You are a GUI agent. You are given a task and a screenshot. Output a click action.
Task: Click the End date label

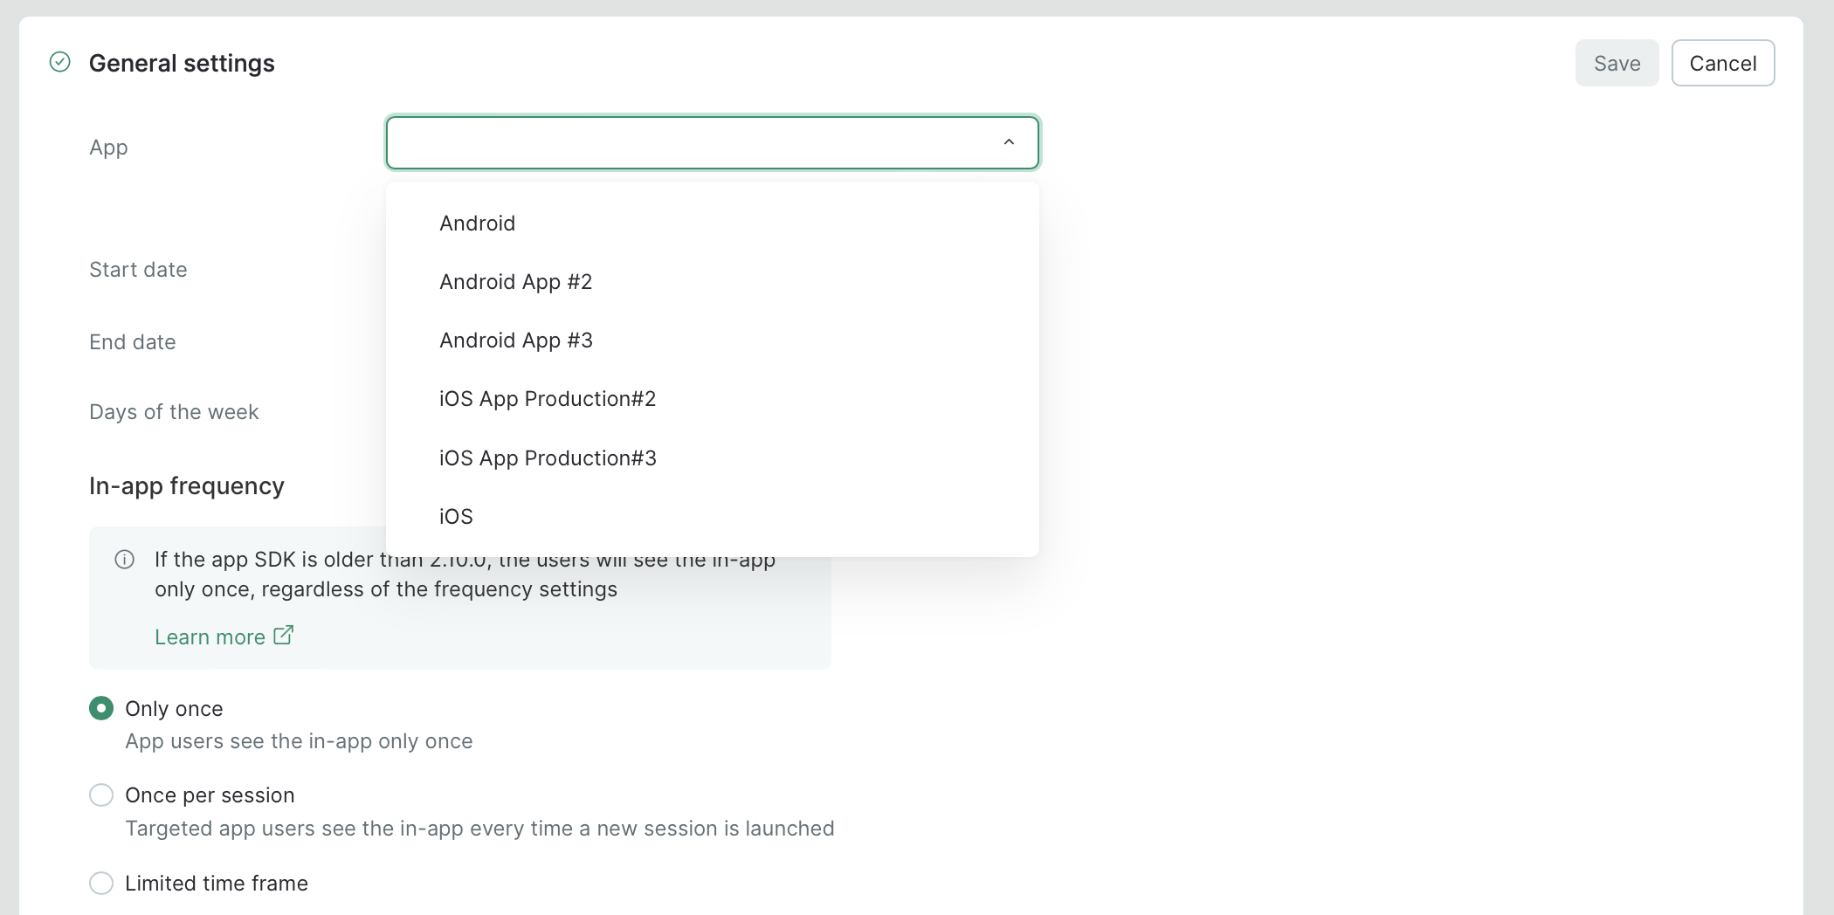(x=133, y=342)
